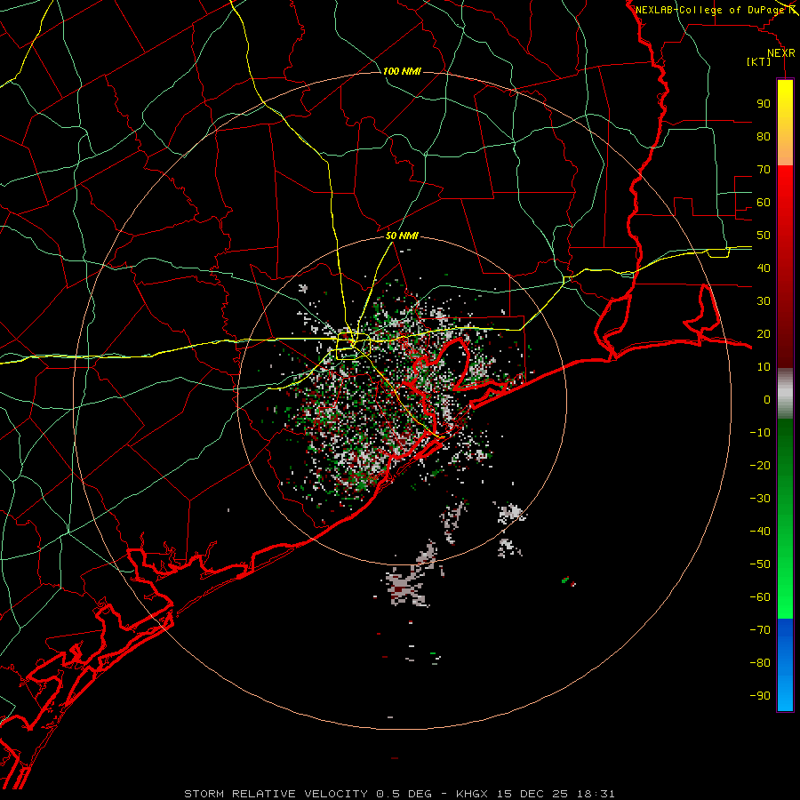This screenshot has width=800, height=800.
Task: Click the -20 value on velocity scale
Action: [760, 465]
